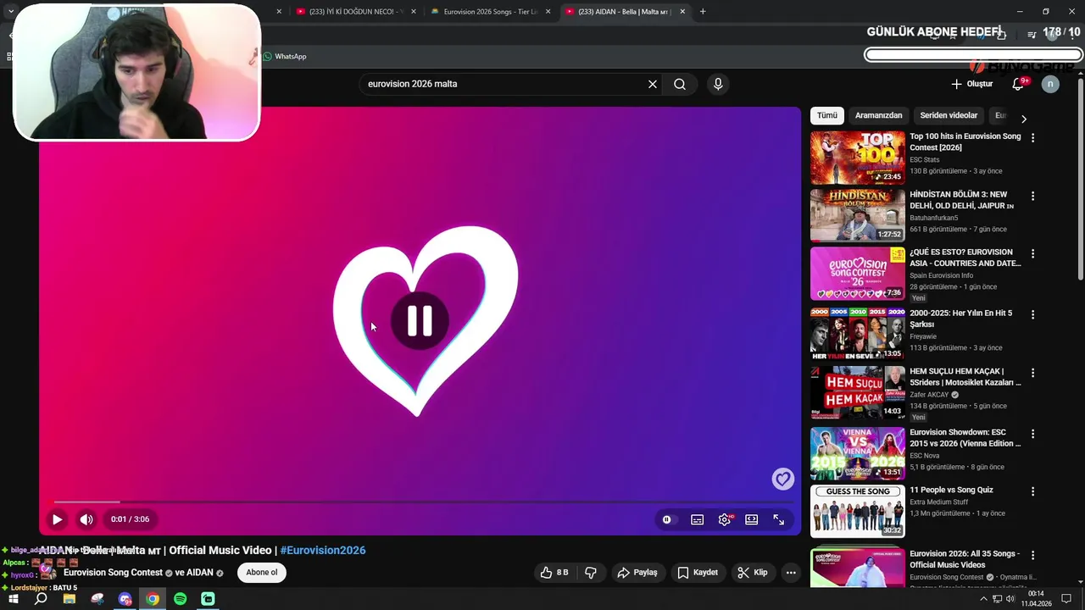
Task: Clear the search box text
Action: (x=653, y=84)
